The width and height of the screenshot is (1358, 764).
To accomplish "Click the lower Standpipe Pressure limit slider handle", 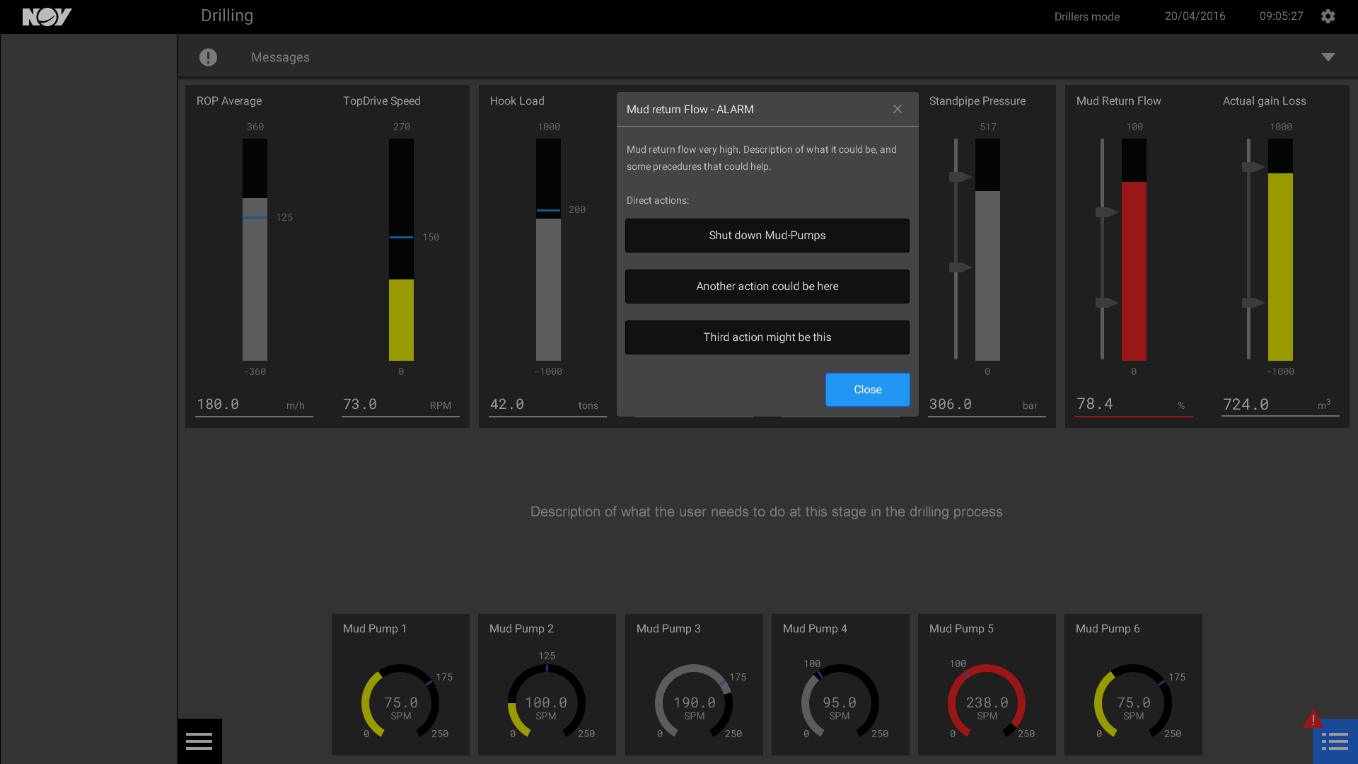I will [961, 267].
